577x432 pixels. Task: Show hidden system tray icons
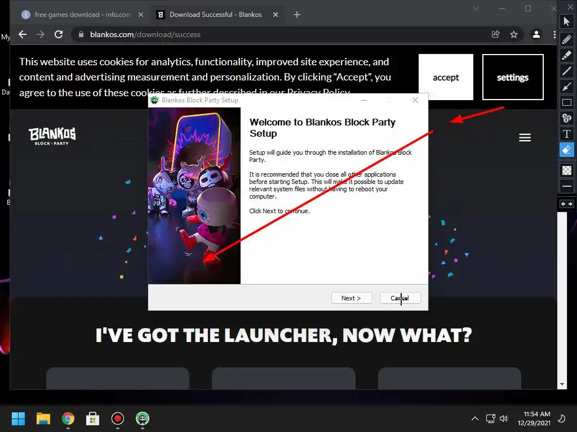(475, 418)
